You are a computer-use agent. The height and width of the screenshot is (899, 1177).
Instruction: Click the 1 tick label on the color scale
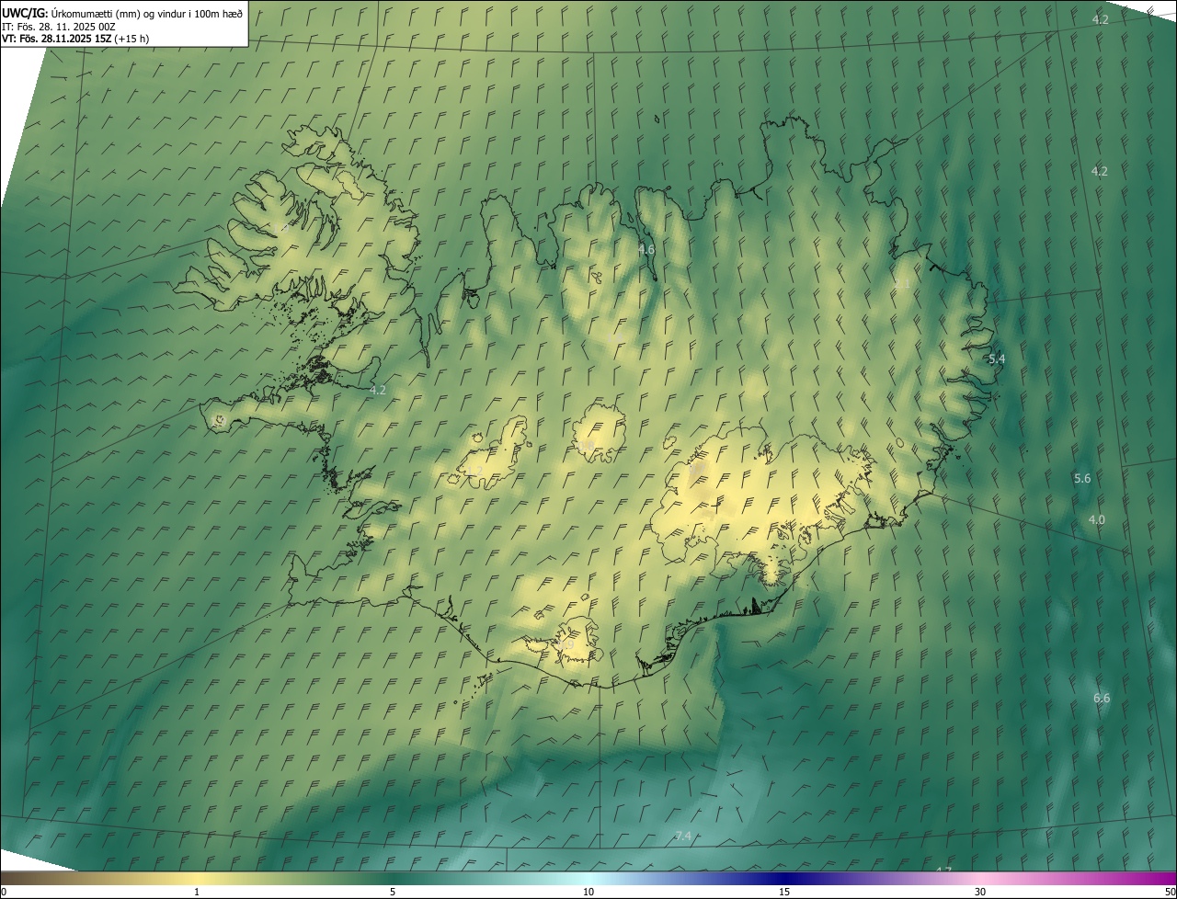[197, 892]
